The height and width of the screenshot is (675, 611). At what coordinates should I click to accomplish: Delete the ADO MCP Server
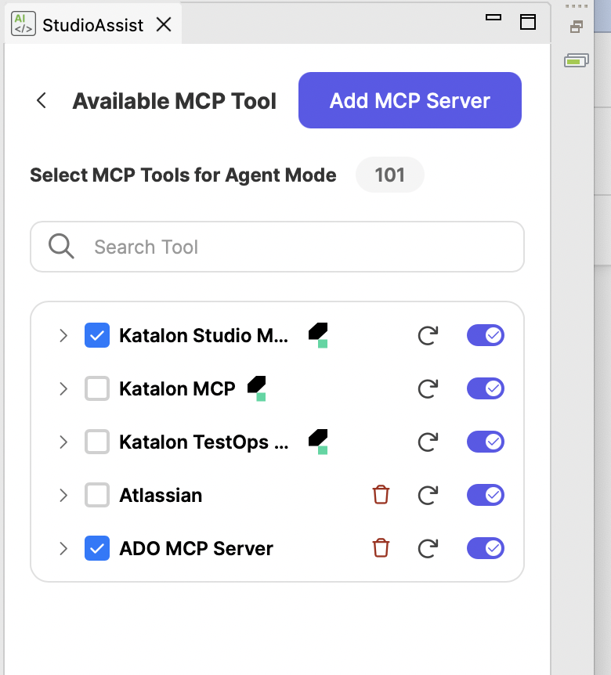(381, 548)
